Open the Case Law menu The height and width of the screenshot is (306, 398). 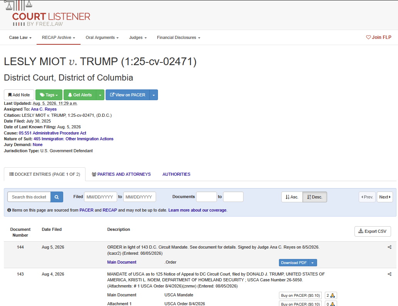[x=20, y=38]
